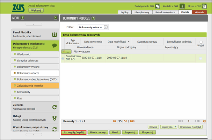Go to next page of list

[x=195, y=121]
